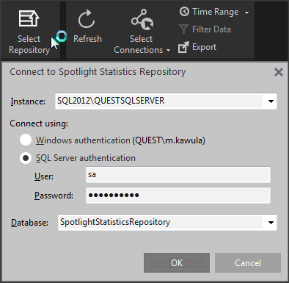This screenshot has width=289, height=283.
Task: Click the Filter Data toolbar label
Action: pyautogui.click(x=211, y=29)
